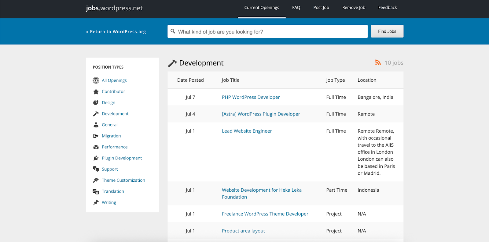Image resolution: width=489 pixels, height=242 pixels.
Task: Follow the Return to WordPress.org link
Action: 116,32
